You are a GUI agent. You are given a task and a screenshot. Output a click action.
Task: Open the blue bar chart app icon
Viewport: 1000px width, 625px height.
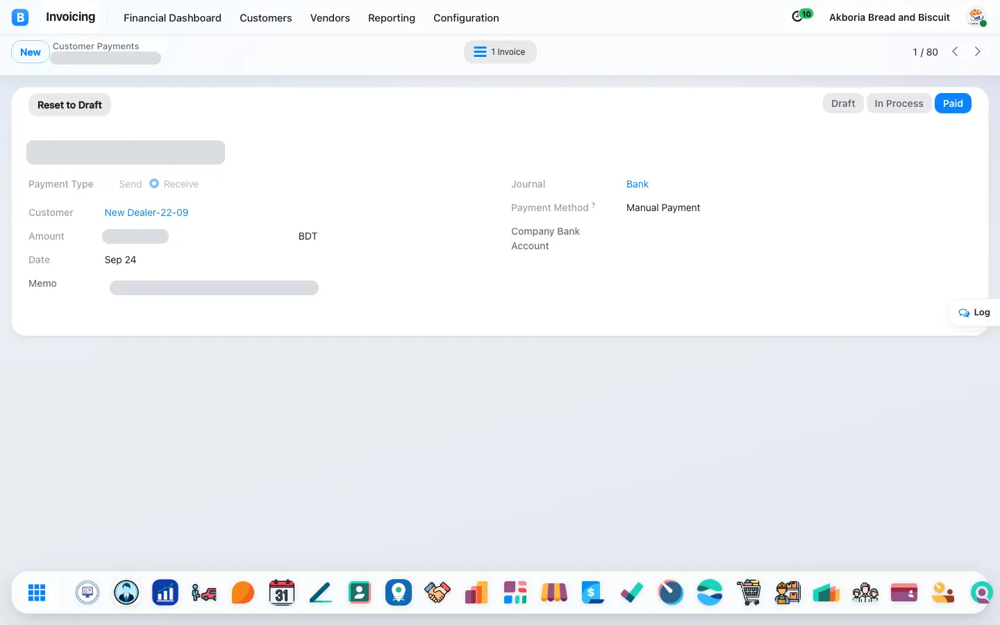[165, 592]
